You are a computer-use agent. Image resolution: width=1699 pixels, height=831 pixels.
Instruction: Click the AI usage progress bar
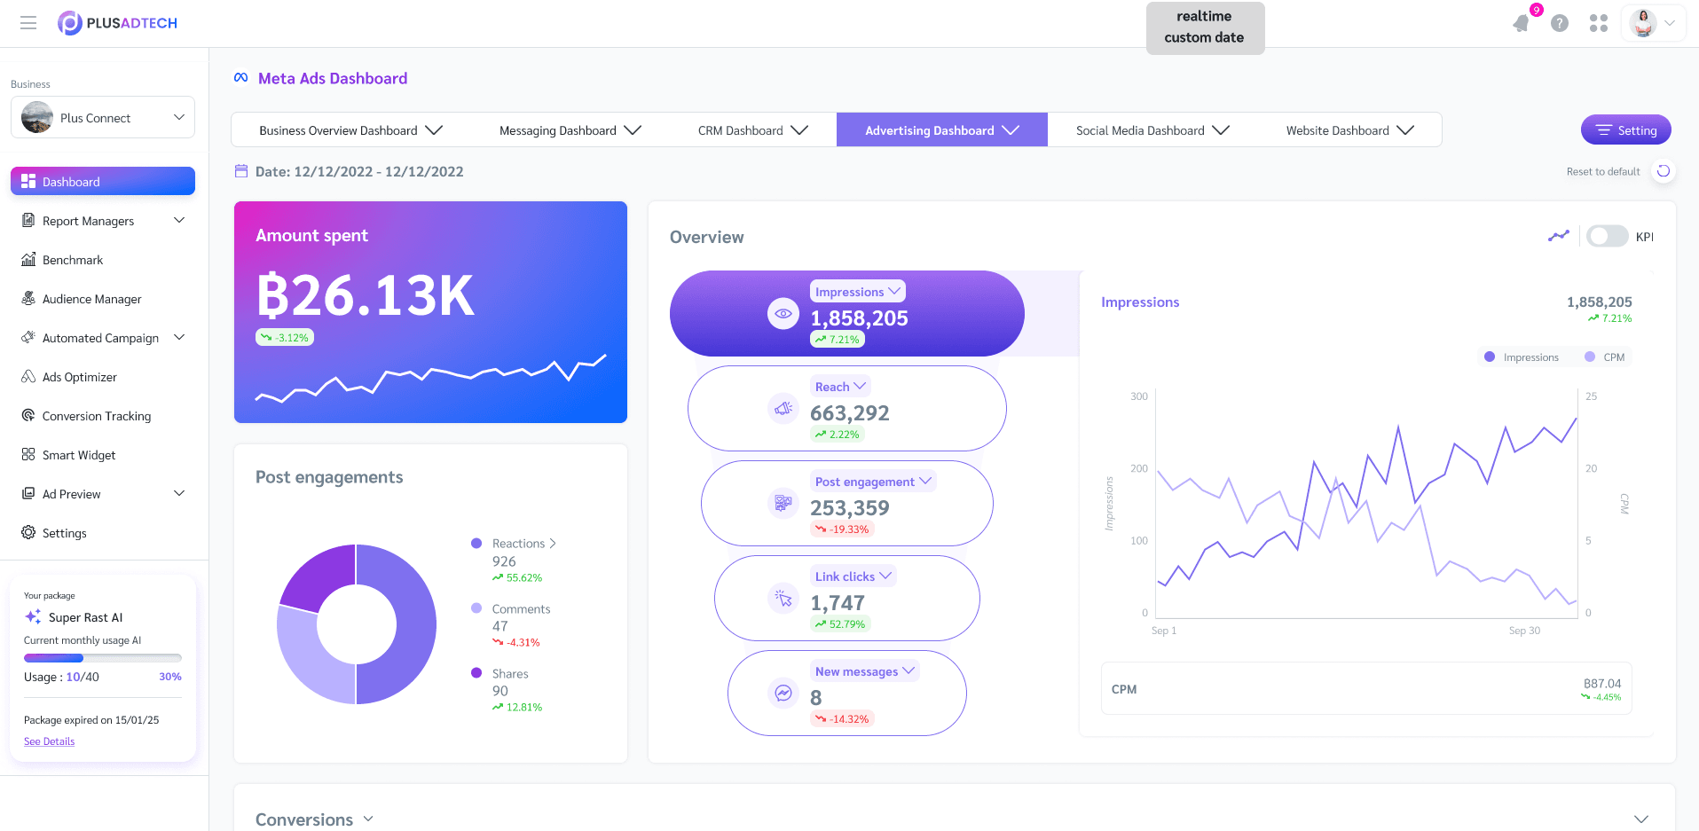102,657
